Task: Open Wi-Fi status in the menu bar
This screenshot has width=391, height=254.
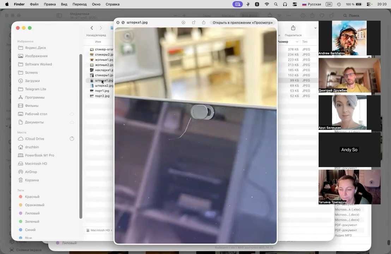Action: click(x=267, y=4)
